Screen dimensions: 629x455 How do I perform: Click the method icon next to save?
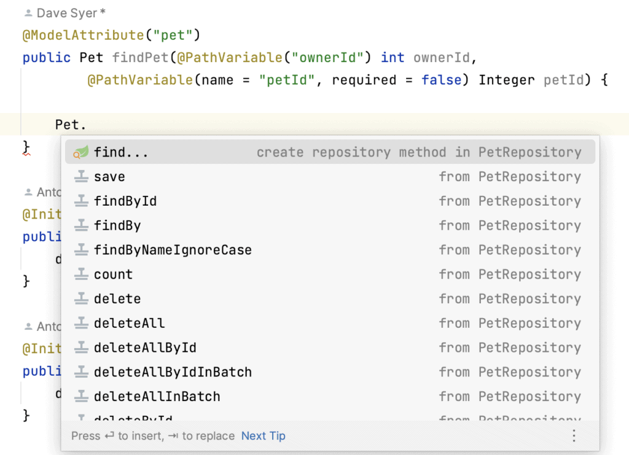point(81,177)
